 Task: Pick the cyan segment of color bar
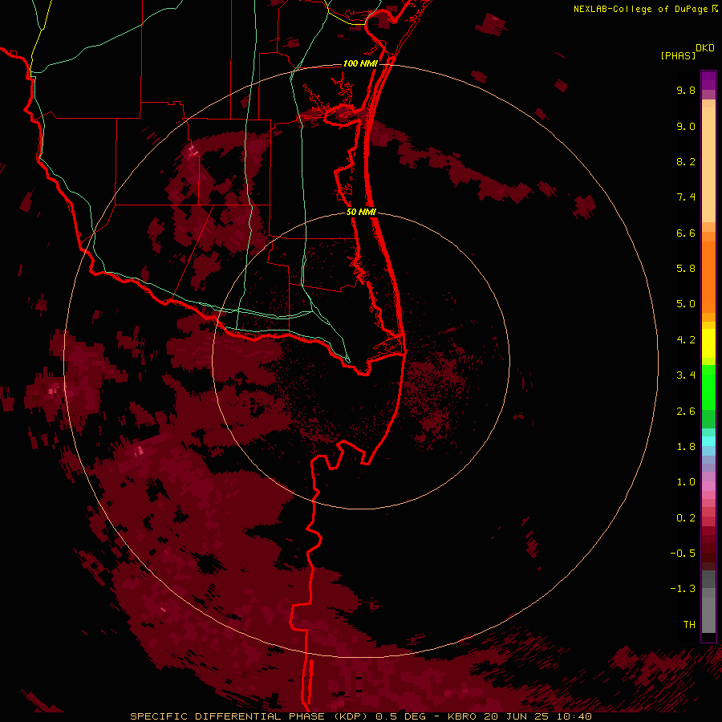[708, 441]
